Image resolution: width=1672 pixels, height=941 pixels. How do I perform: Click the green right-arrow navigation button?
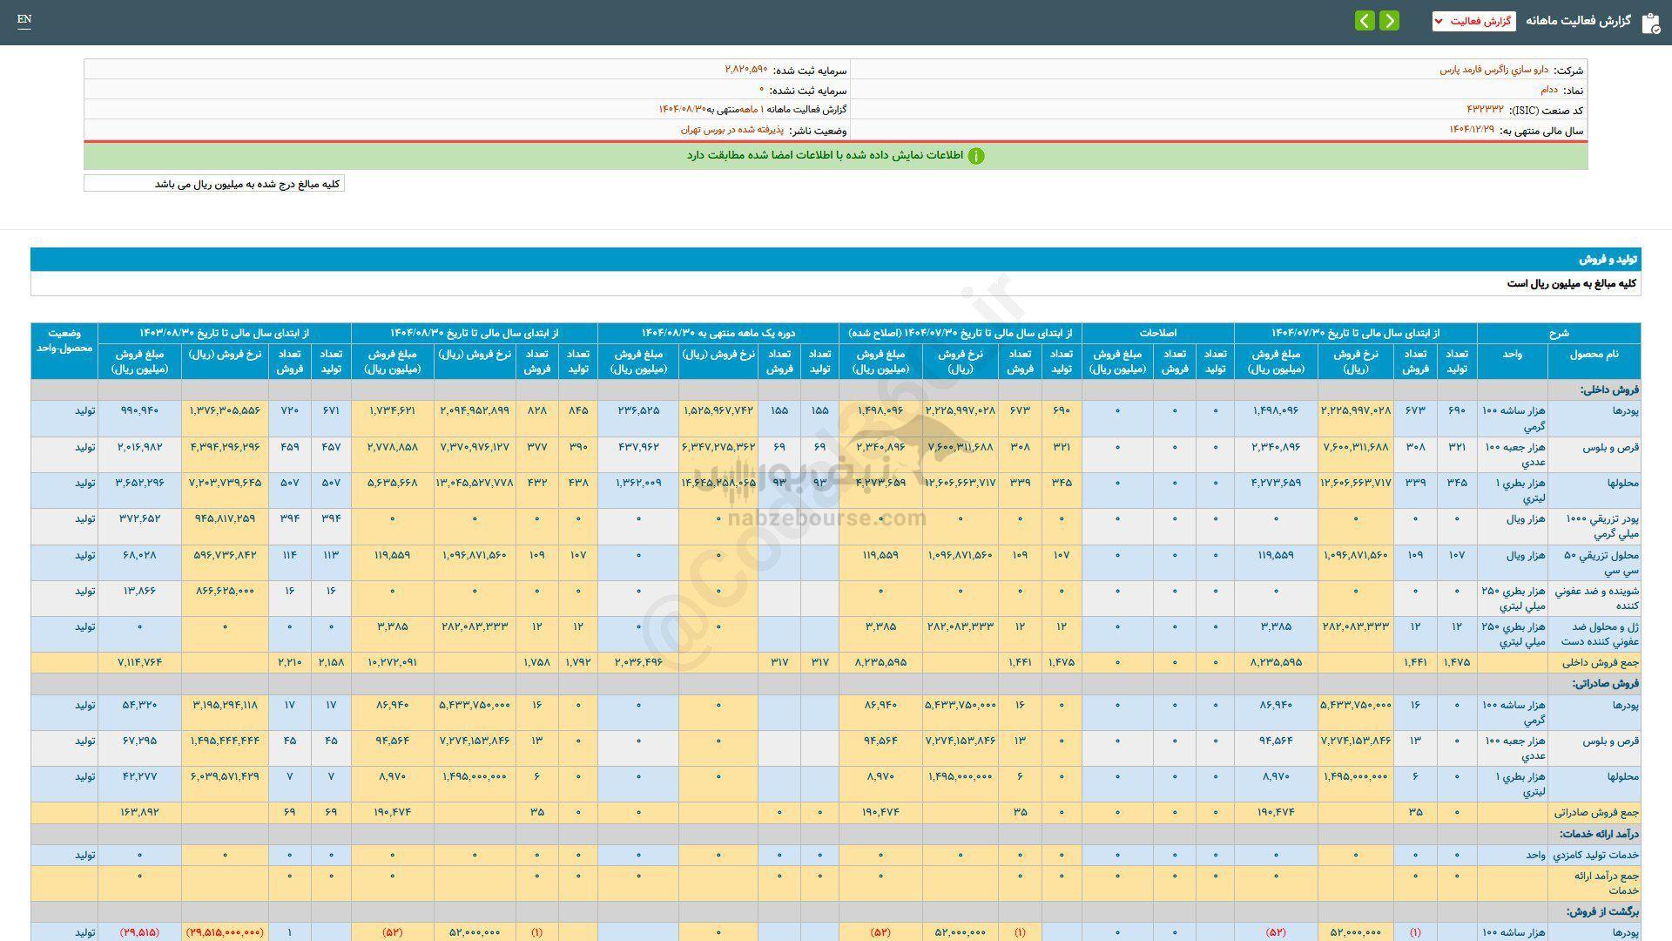point(1390,21)
